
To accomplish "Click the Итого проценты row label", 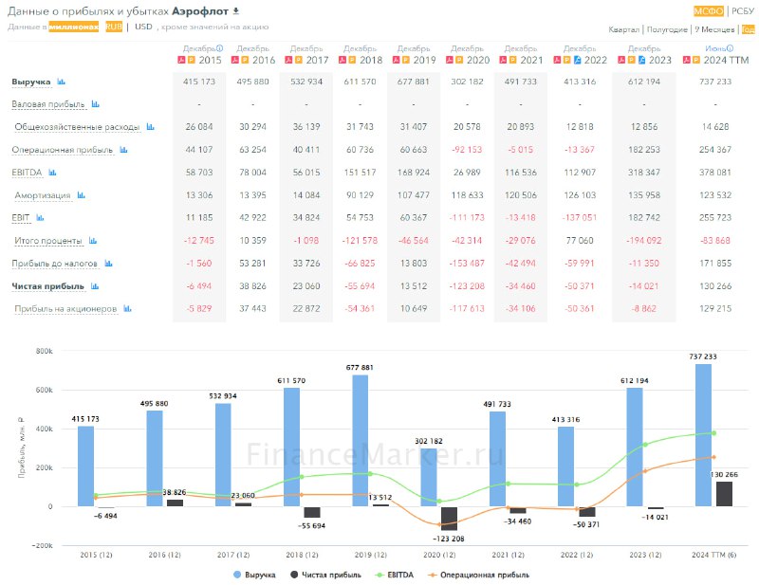I will [x=48, y=241].
